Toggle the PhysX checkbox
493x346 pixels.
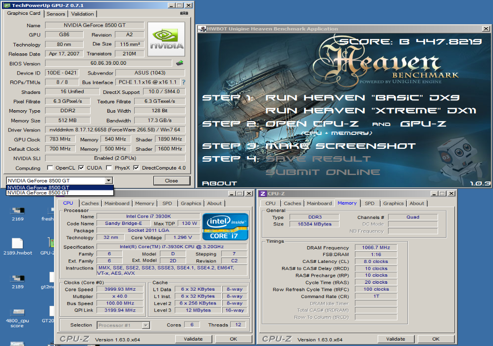point(109,168)
